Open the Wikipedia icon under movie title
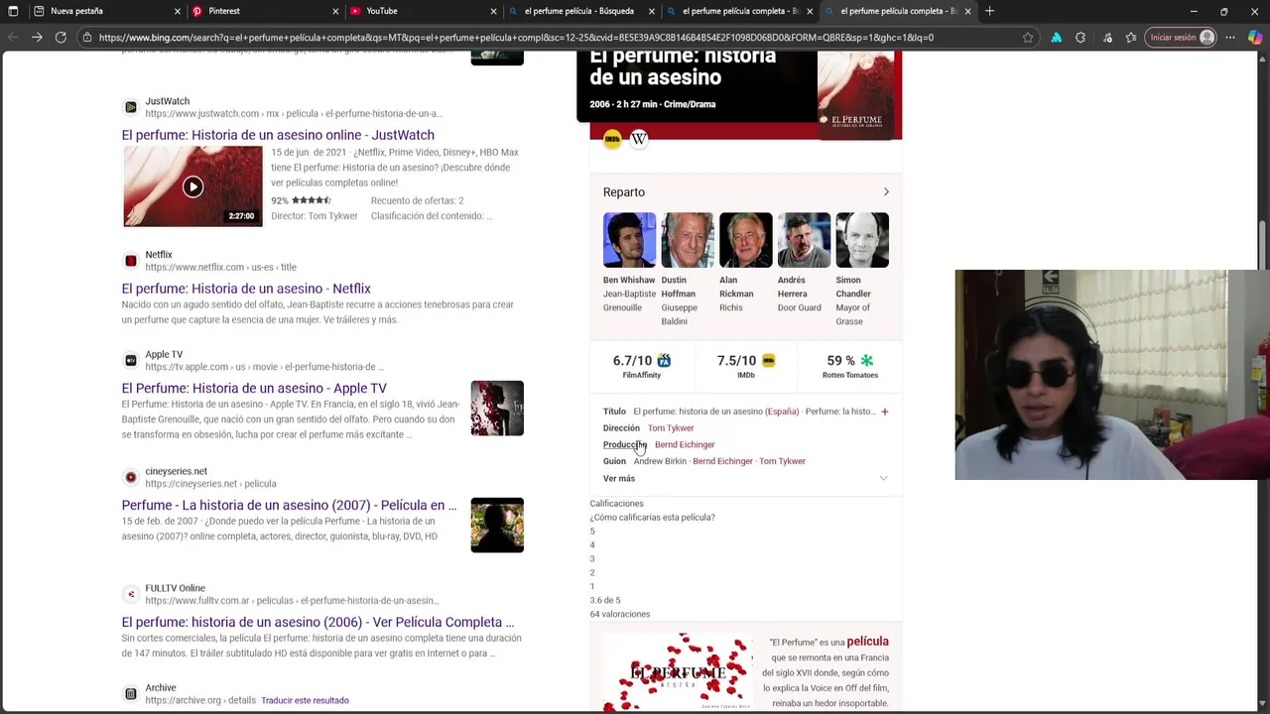 [639, 140]
